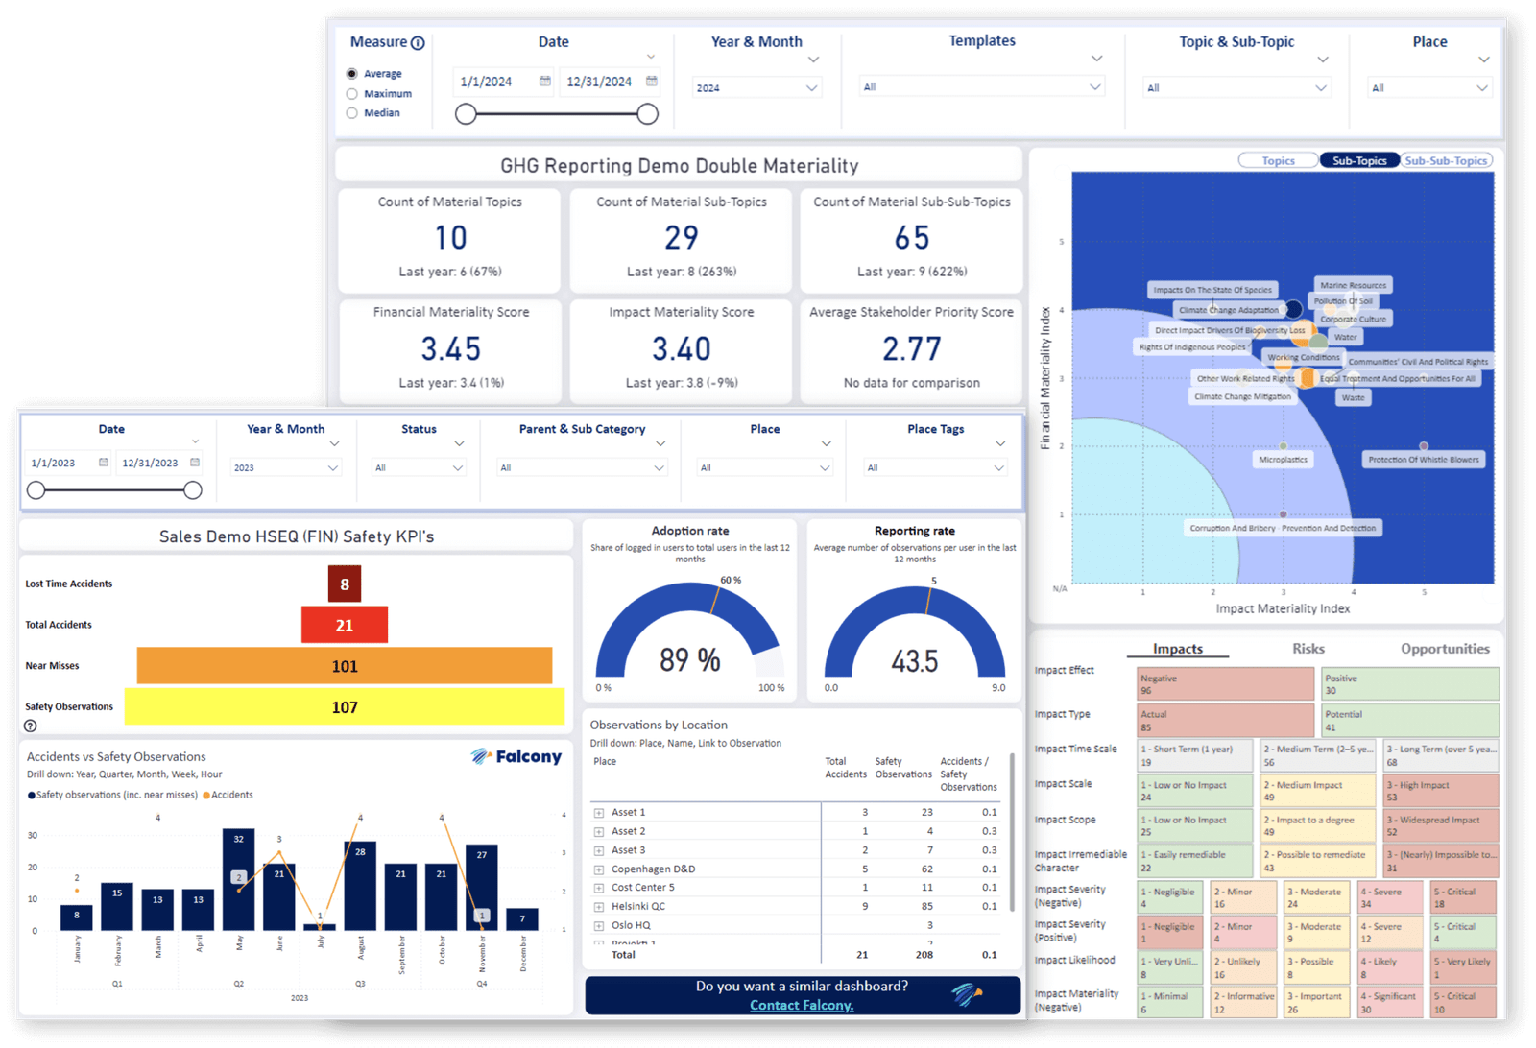Expand the Copenhagen D&D table row
1536x1048 pixels.
click(x=600, y=869)
